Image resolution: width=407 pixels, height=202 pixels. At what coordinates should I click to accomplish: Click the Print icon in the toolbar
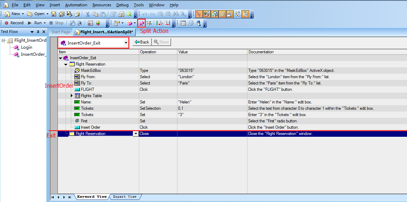tap(77, 14)
